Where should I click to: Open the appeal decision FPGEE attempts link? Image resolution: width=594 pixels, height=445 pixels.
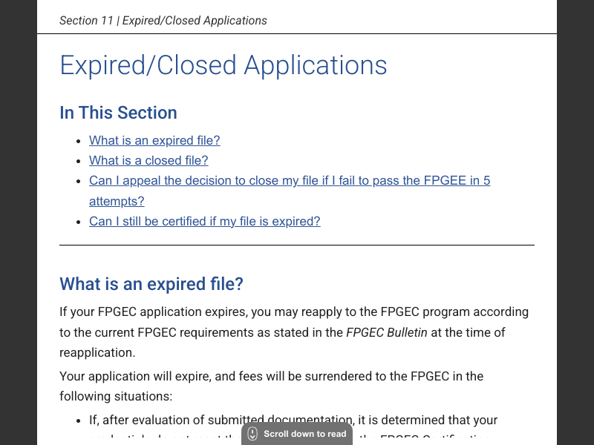[x=290, y=180]
